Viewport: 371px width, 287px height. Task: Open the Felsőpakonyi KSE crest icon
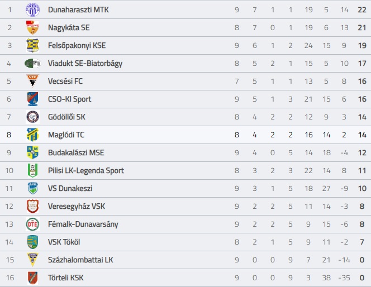(x=32, y=45)
